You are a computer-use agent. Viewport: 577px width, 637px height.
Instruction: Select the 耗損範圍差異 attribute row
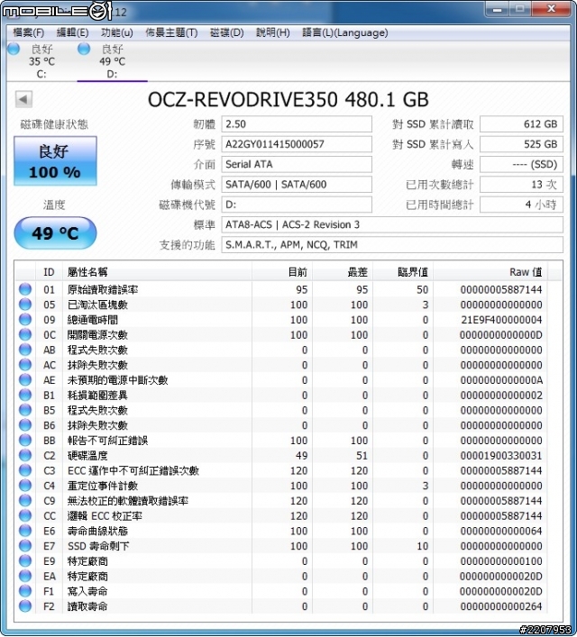coord(281,395)
